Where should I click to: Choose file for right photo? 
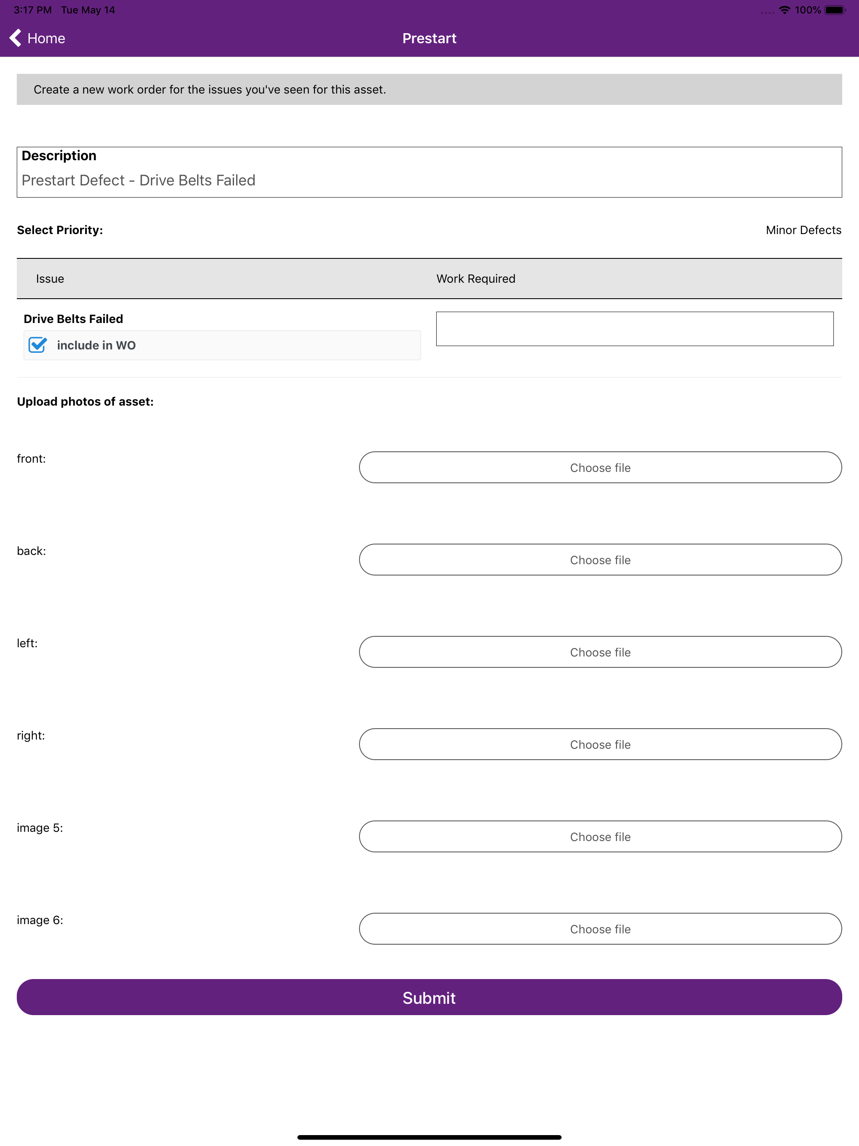tap(600, 744)
